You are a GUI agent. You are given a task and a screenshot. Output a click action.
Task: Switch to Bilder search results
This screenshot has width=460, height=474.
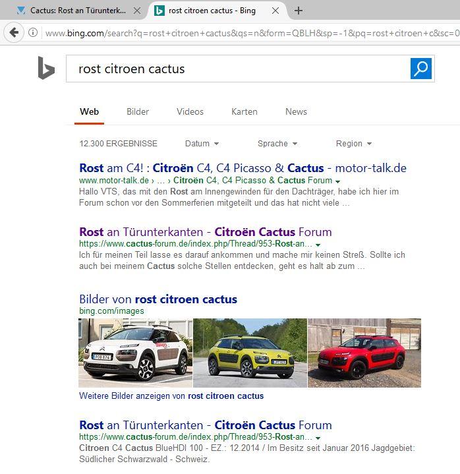[138, 111]
